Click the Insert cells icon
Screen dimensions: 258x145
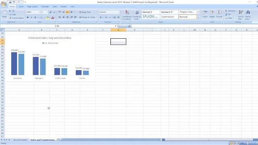[205, 12]
